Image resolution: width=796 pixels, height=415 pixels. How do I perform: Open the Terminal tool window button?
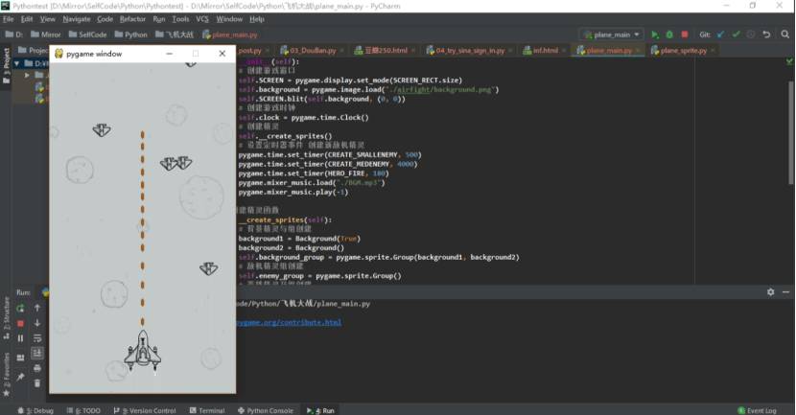[207, 410]
